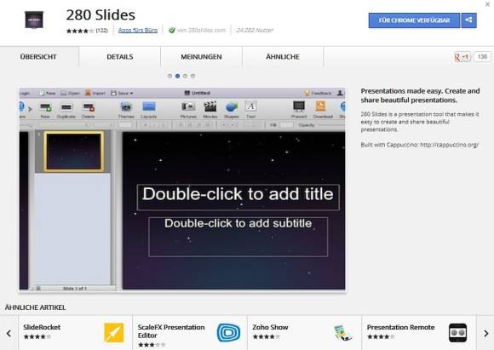Click the Zoho Show icon
Viewport: 494px width, 350px height.
tap(342, 332)
